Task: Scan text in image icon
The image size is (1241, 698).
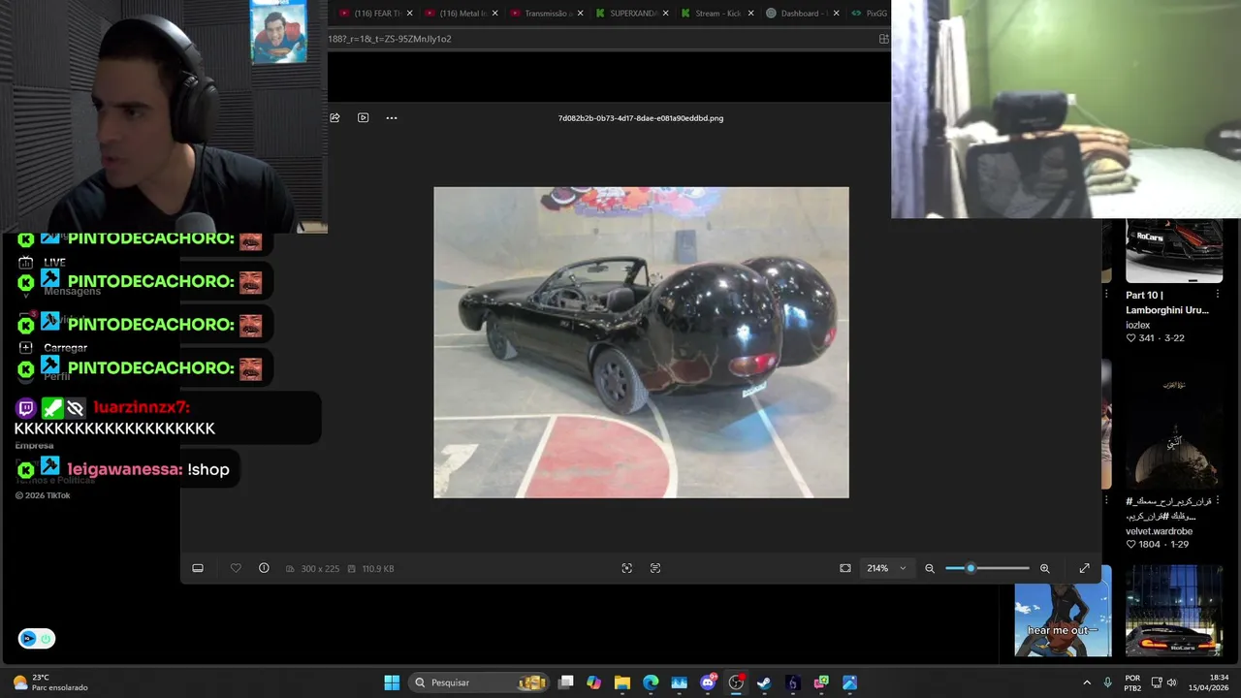Action: coord(655,568)
